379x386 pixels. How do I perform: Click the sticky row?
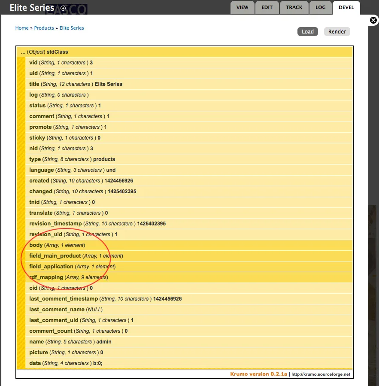(189, 138)
